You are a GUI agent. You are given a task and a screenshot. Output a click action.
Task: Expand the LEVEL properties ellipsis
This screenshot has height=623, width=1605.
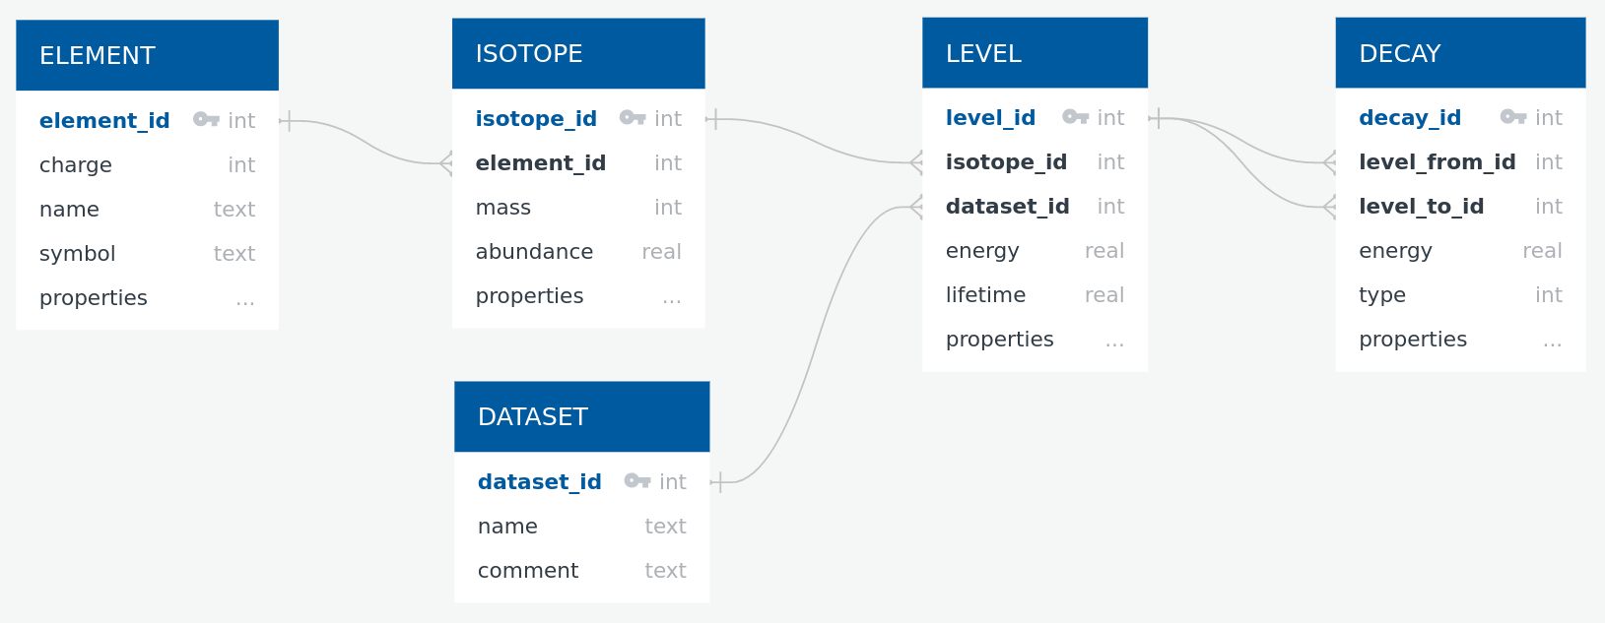point(1114,341)
